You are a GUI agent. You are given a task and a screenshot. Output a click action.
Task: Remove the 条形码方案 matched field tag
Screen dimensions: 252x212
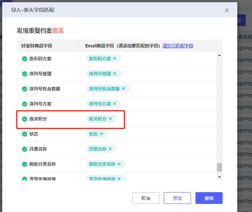click(x=115, y=59)
